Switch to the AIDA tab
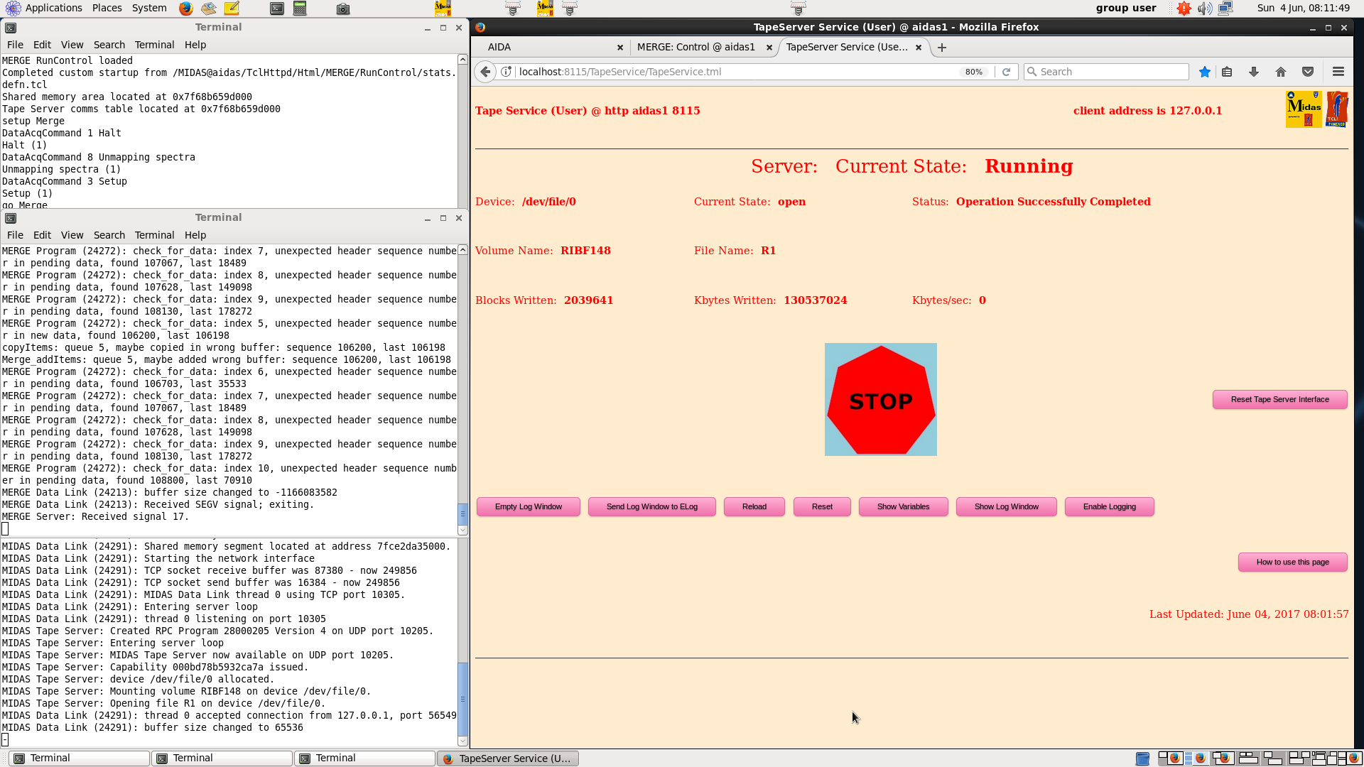The width and height of the screenshot is (1364, 767). coord(499,47)
